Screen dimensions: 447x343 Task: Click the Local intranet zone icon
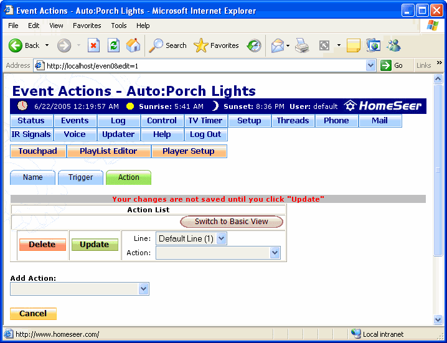(356, 334)
